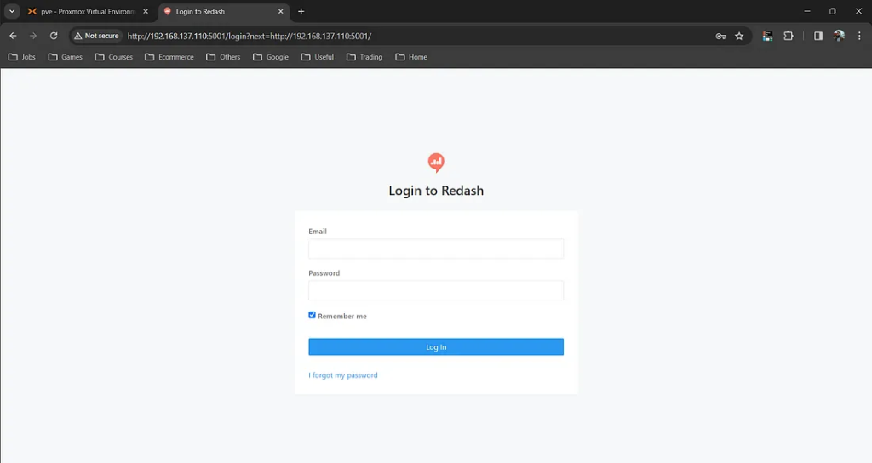Reload the Redash login page
Viewport: 872px width, 463px height.
point(54,36)
